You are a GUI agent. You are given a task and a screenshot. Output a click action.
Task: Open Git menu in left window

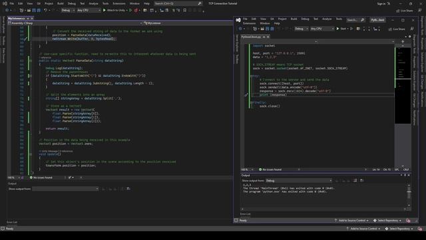pos(39,3)
